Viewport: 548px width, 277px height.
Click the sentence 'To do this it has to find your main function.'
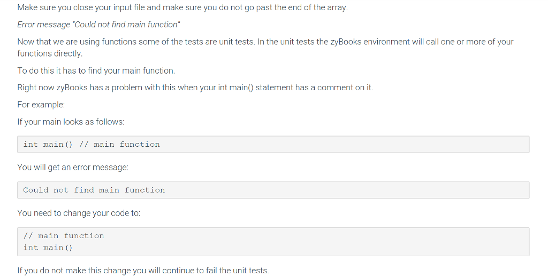96,71
